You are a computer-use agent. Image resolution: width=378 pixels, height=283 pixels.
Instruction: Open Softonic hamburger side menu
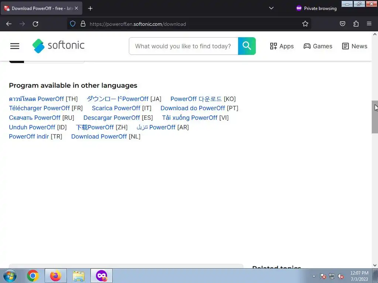coord(15,46)
